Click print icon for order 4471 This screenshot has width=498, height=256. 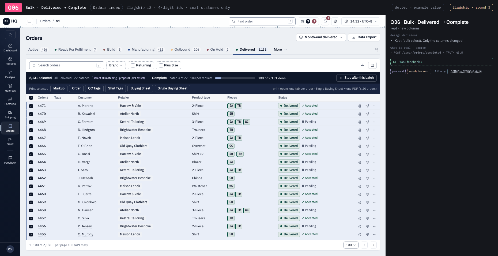360,106
